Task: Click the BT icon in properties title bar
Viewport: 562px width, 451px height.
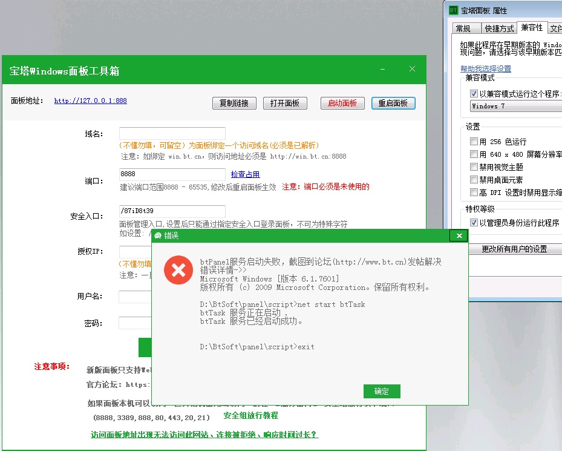Action: 453,10
